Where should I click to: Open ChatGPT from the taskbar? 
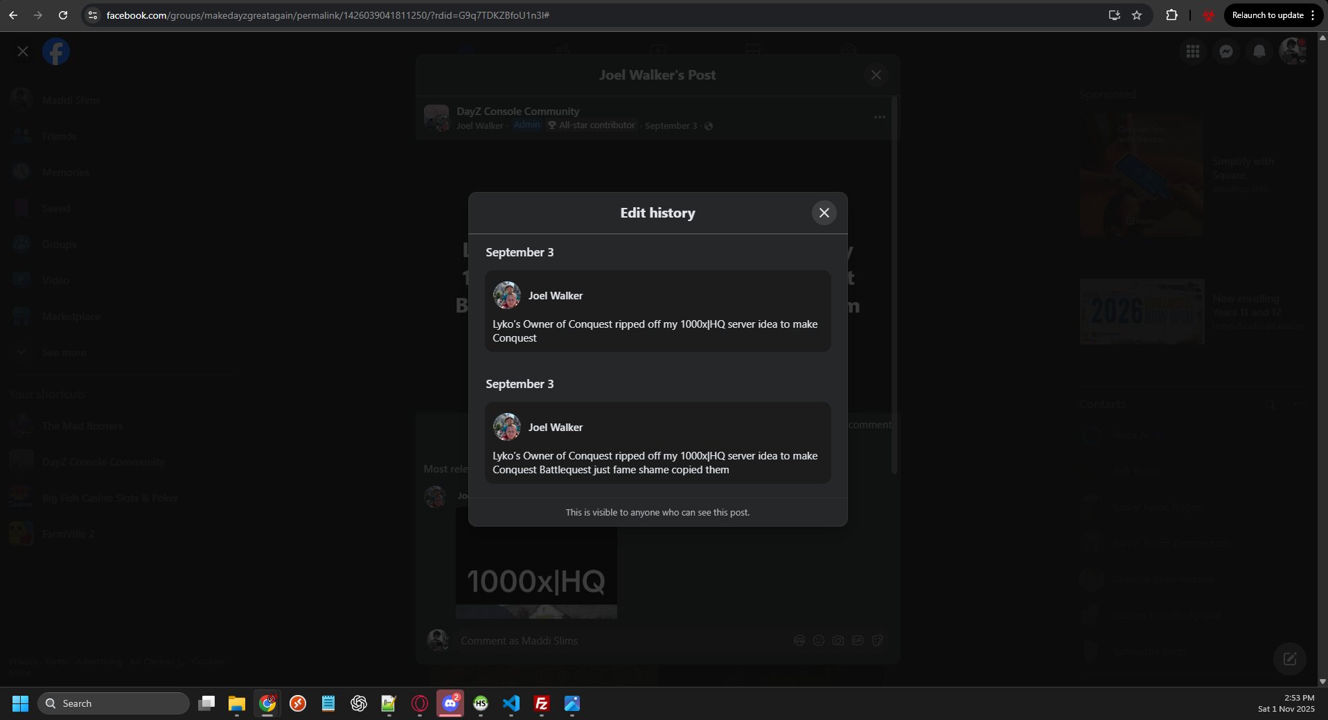coord(359,703)
